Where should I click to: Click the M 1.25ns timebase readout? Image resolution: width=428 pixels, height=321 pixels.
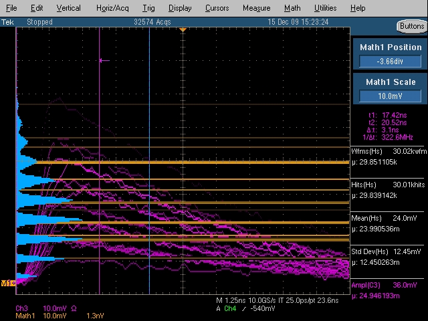click(x=231, y=300)
